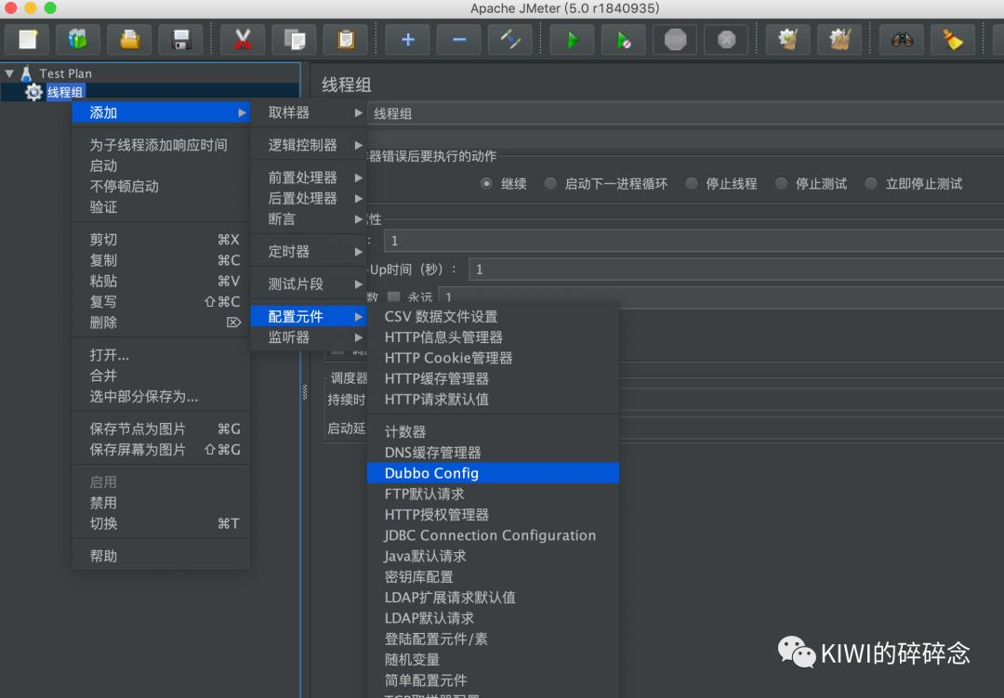Click the Search binoculars icon

[902, 40]
